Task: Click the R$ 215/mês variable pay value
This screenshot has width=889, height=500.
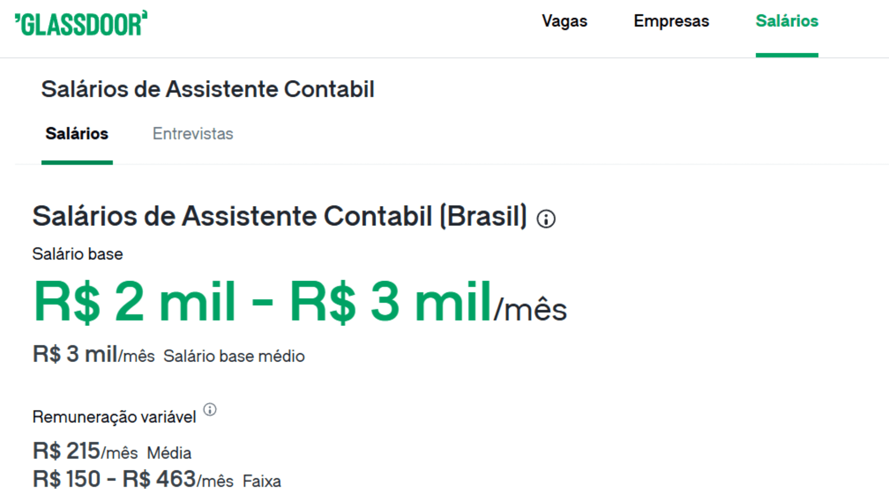Action: point(85,451)
